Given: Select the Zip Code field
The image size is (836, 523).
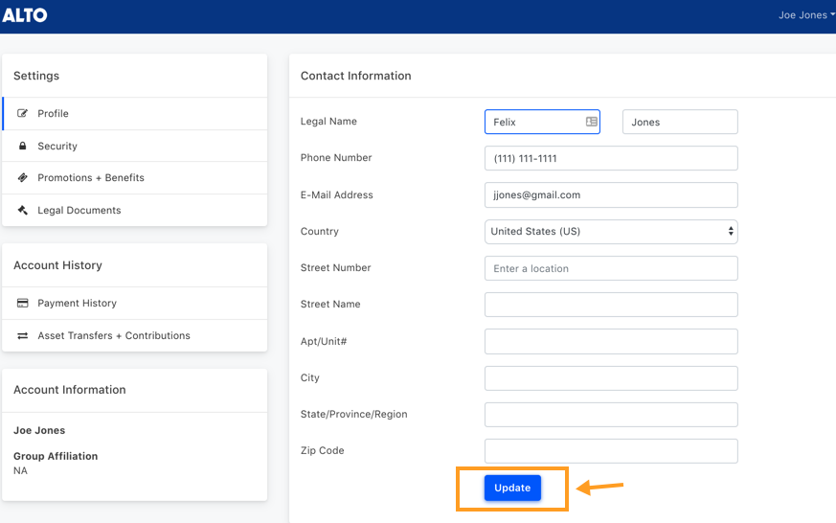Looking at the screenshot, I should (x=611, y=451).
